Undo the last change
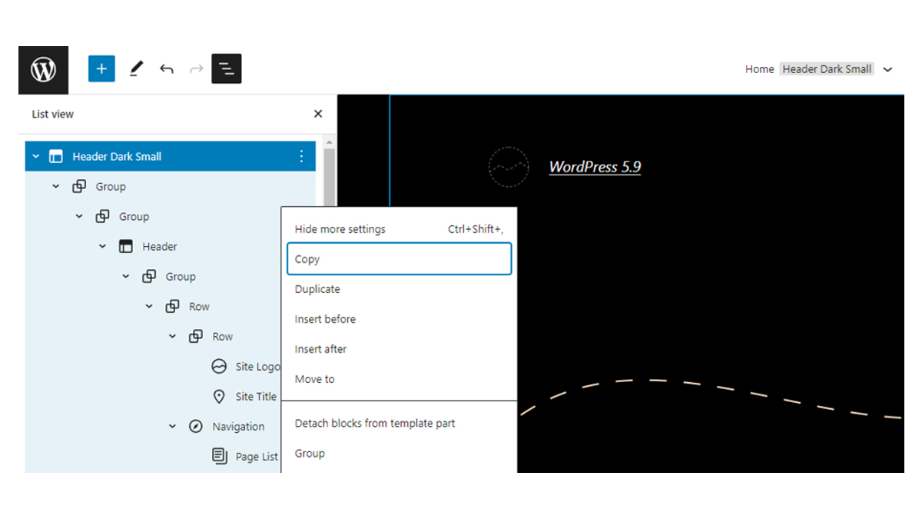 [x=166, y=69]
